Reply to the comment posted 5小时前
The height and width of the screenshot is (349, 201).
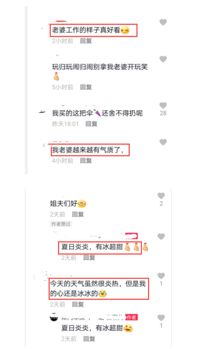86,87
